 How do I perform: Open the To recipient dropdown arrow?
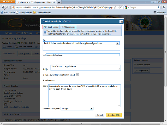pos(117,43)
